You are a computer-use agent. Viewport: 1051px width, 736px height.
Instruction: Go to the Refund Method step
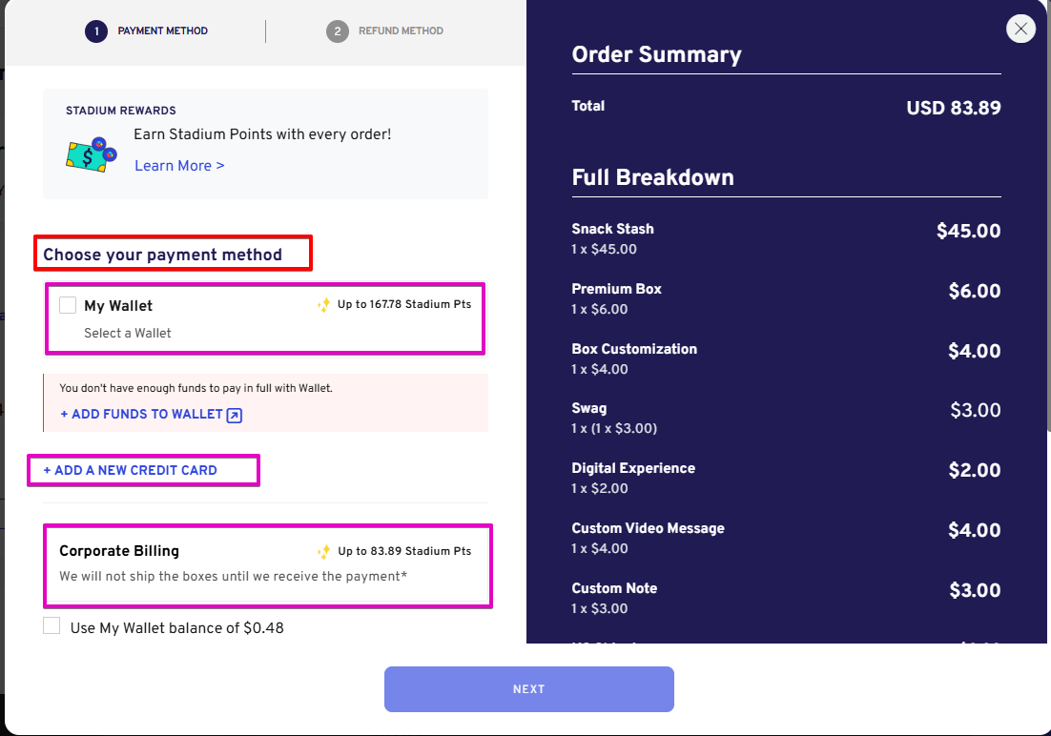pyautogui.click(x=401, y=31)
